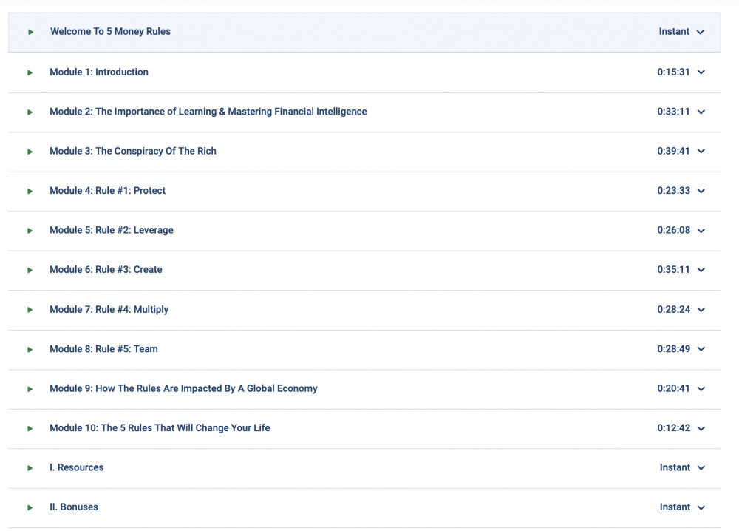Click the green arrow next to II. Bonuses
This screenshot has height=531, width=739.
(30, 508)
